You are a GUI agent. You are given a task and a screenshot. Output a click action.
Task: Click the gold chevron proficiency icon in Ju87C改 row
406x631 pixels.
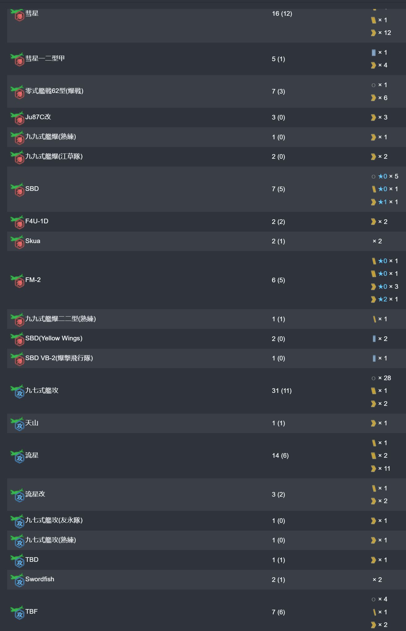tap(373, 117)
